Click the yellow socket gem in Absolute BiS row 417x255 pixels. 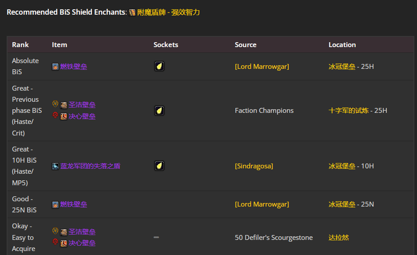[x=159, y=66]
